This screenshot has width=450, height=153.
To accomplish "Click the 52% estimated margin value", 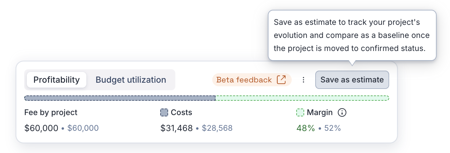I will [x=333, y=128].
